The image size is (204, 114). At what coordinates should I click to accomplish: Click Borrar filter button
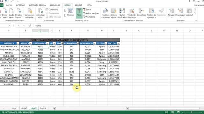(87, 9)
